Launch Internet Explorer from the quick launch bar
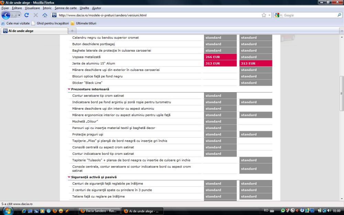Image resolution: width=344 pixels, height=215 pixels. click(x=24, y=211)
